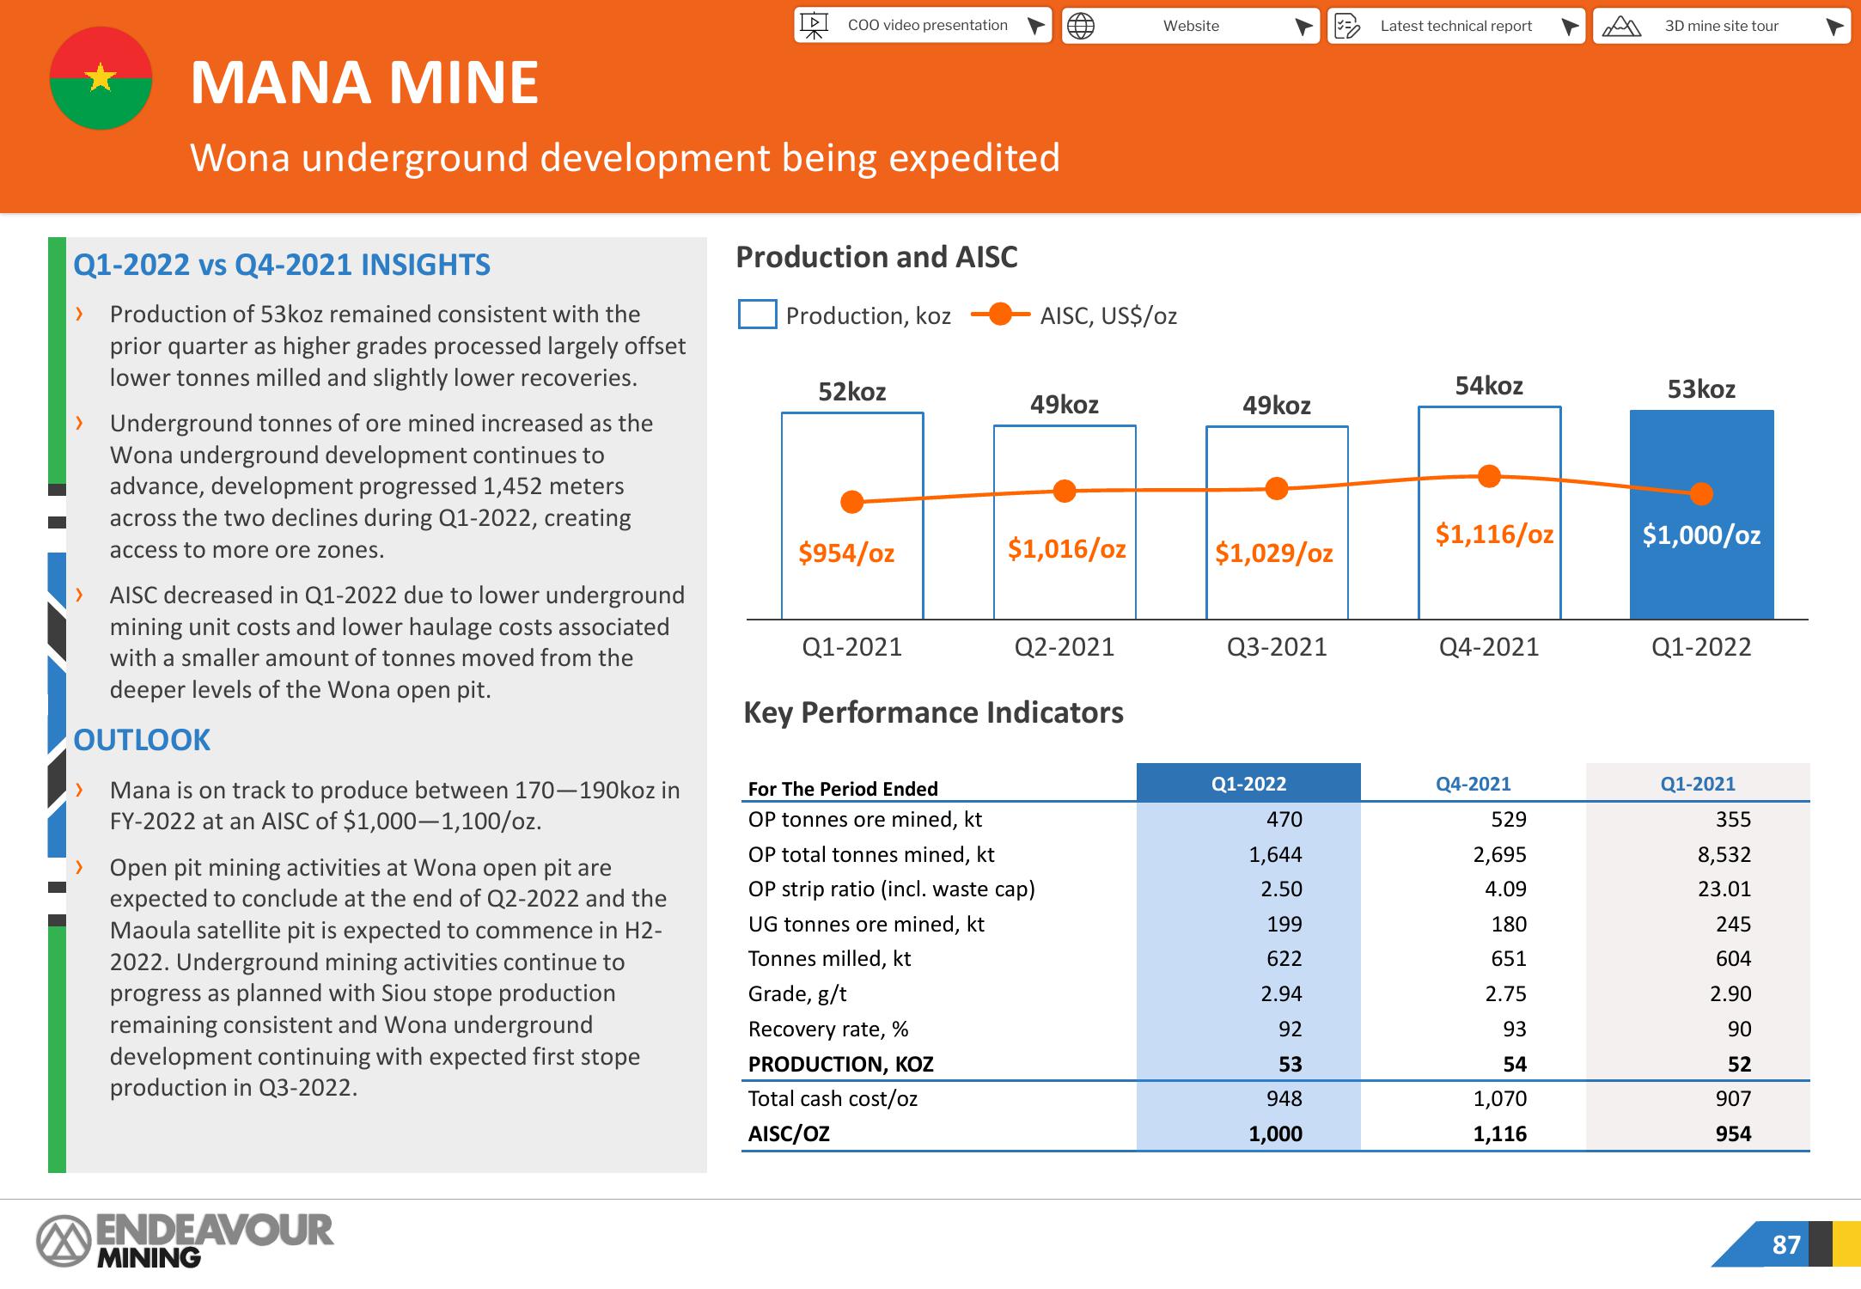The image size is (1861, 1289).
Task: Open the Website link
Action: point(1190,26)
